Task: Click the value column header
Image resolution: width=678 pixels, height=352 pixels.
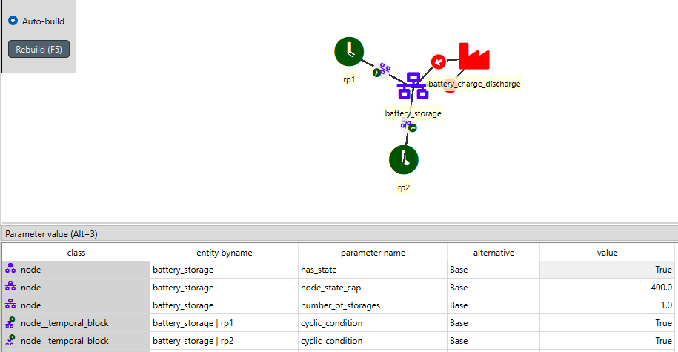Action: pos(608,253)
